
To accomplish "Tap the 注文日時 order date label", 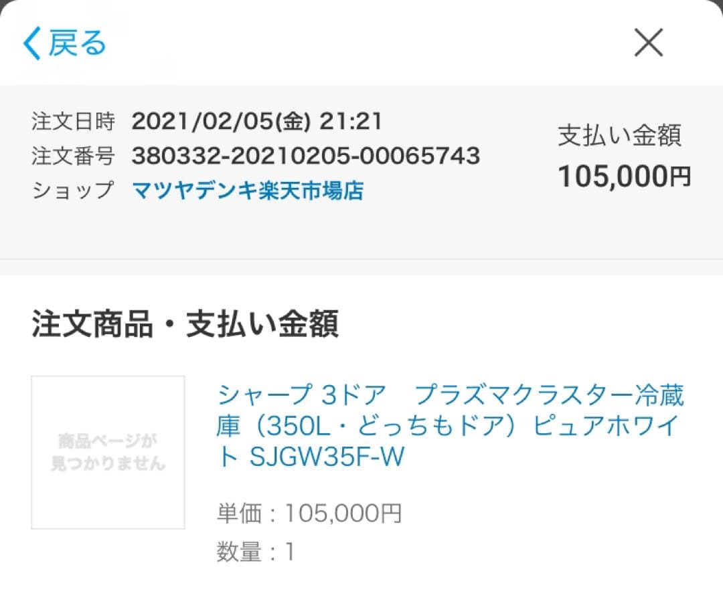I will [74, 122].
